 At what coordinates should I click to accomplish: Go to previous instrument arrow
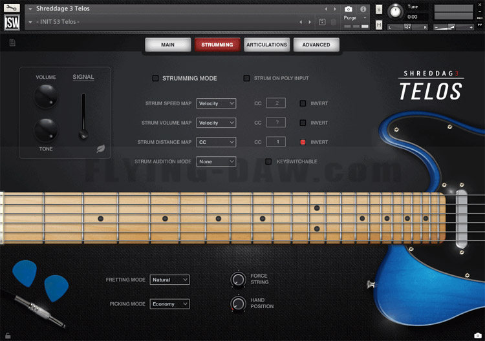pyautogui.click(x=326, y=9)
